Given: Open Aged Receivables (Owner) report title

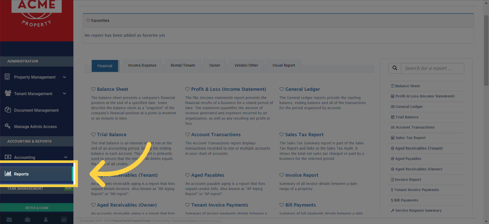Looking at the screenshot, I should 127,205.
